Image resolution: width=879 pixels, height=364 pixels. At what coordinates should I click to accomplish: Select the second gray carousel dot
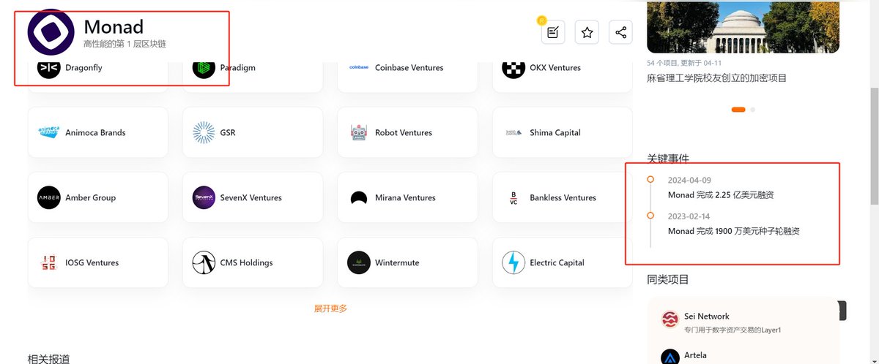point(752,110)
